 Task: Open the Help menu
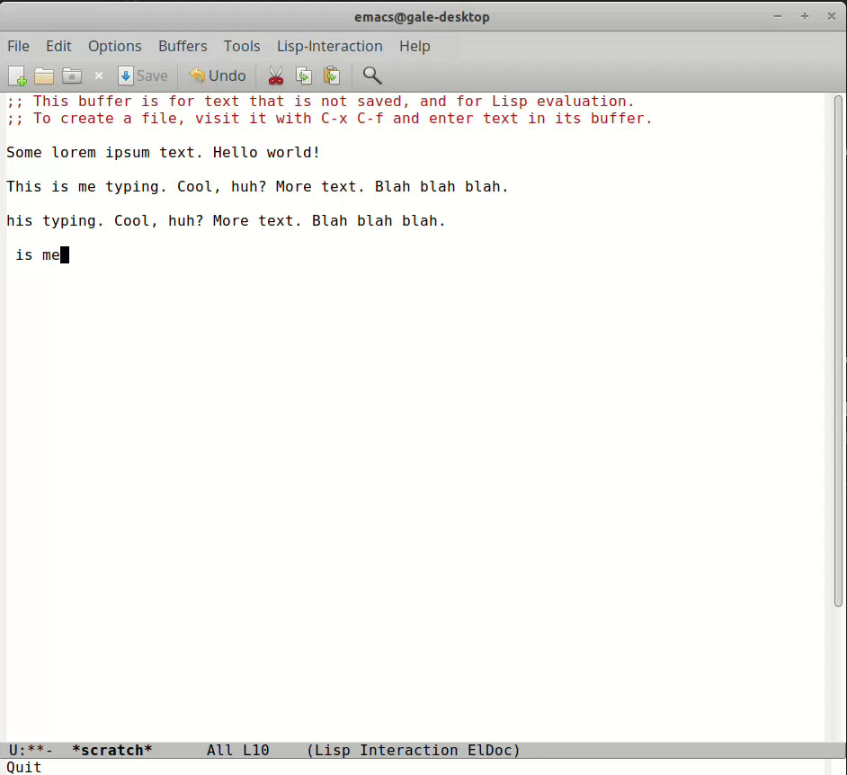[415, 46]
